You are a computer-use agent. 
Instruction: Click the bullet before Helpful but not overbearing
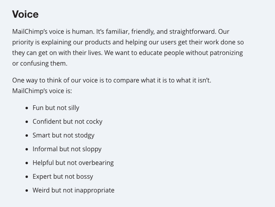coord(27,163)
